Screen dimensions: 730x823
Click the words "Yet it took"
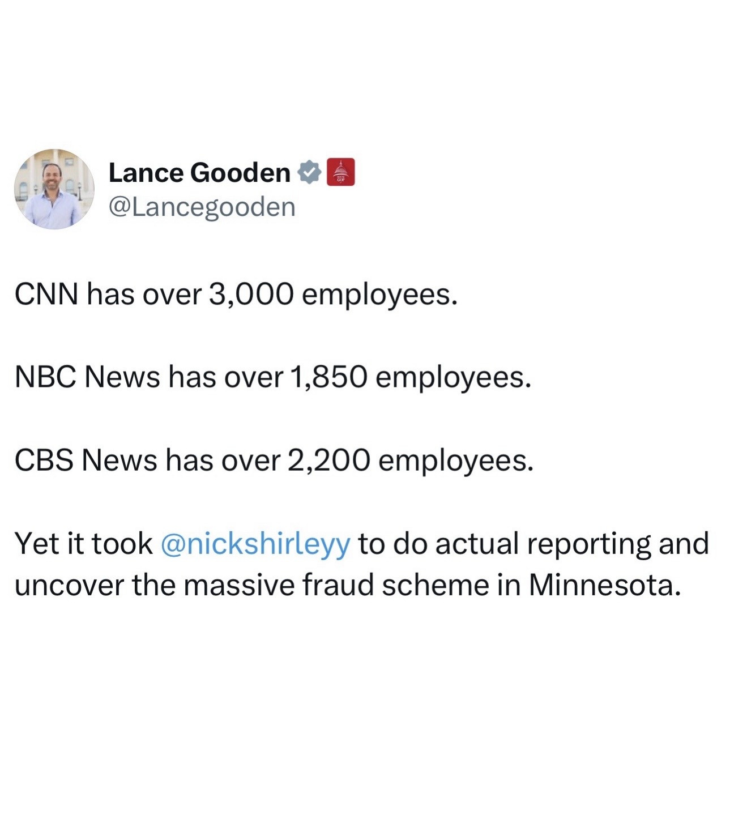point(84,544)
